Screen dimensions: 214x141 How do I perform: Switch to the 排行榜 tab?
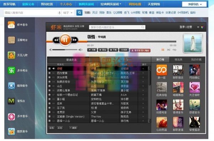160,59
